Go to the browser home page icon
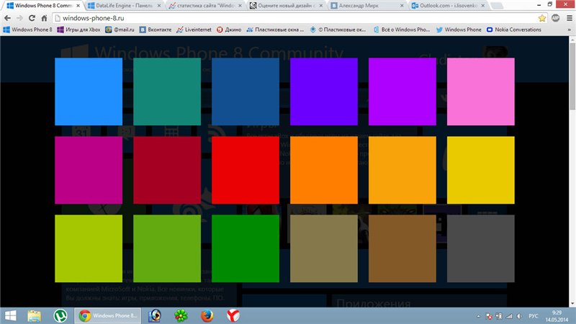The image size is (576, 324). click(x=45, y=17)
